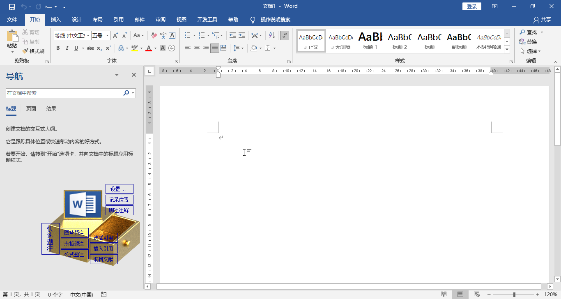
Task: Increase font size with the grow font icon
Action: [x=116, y=36]
